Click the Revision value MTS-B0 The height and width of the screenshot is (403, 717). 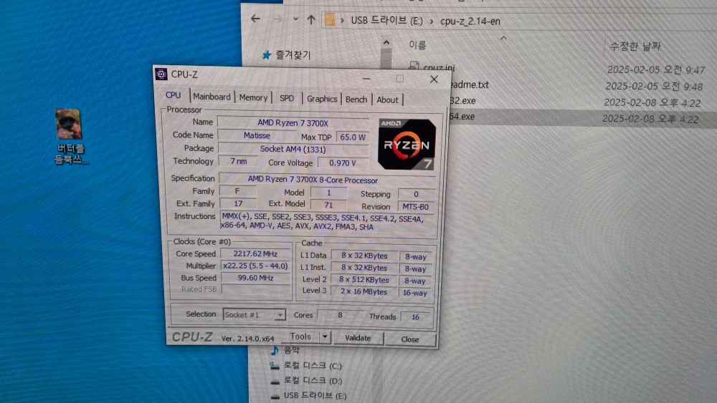(415, 207)
